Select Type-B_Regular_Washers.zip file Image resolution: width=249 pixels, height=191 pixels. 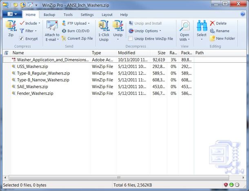[x=124, y=73]
